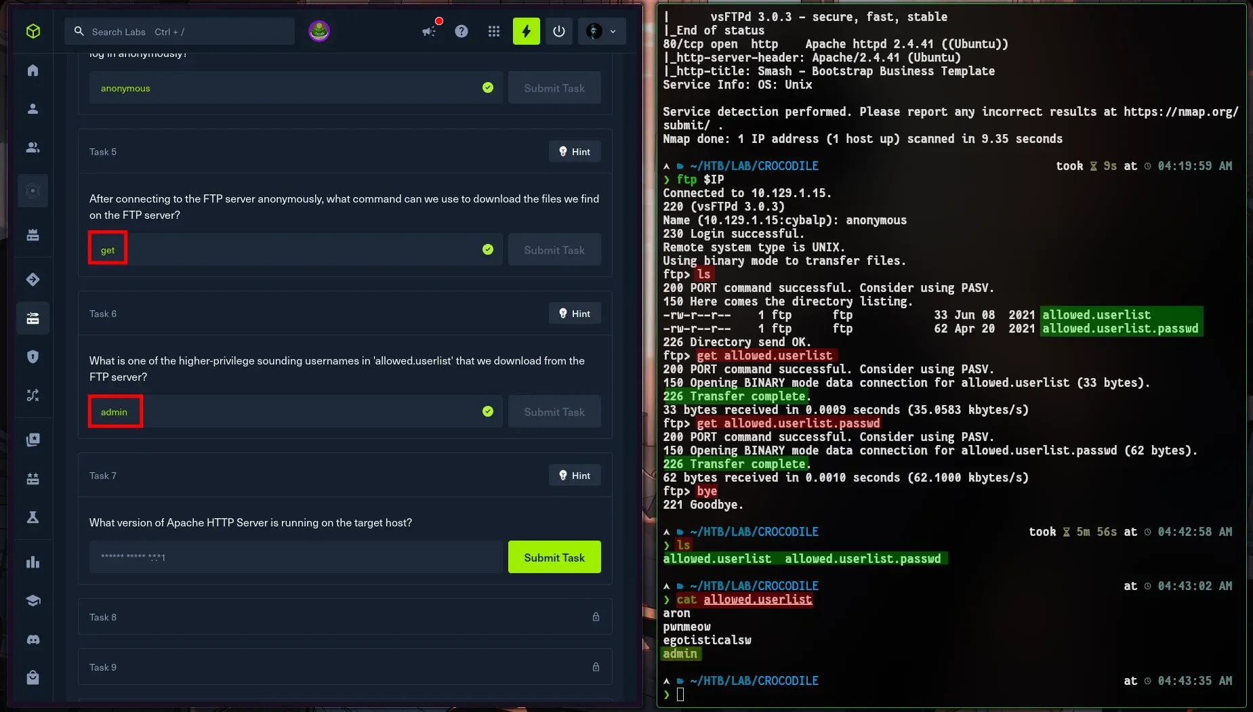Click 'aron' username in terminal
Screen dimensions: 1253x712
[676, 613]
